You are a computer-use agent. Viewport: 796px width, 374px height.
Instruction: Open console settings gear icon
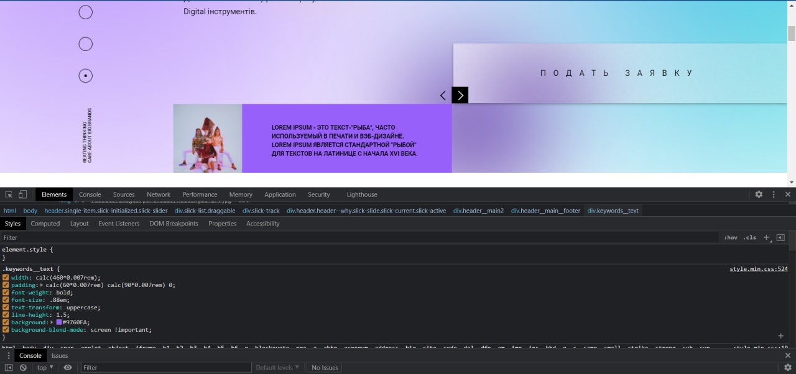787,368
